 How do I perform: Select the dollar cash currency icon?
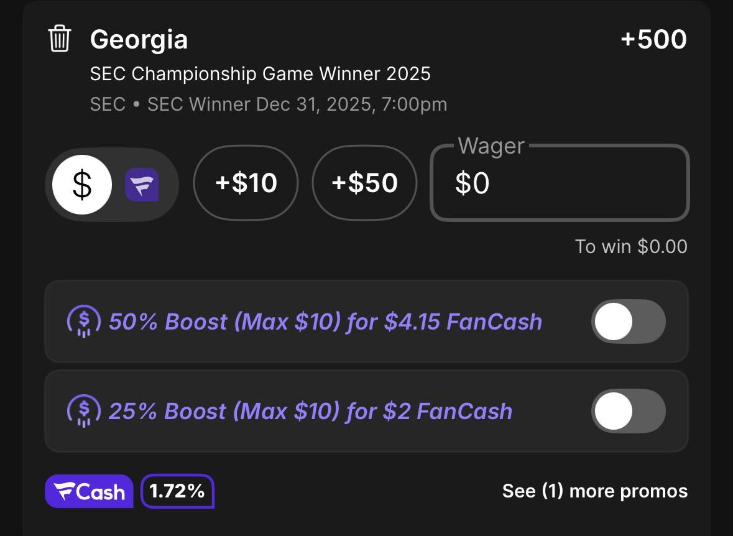click(82, 185)
